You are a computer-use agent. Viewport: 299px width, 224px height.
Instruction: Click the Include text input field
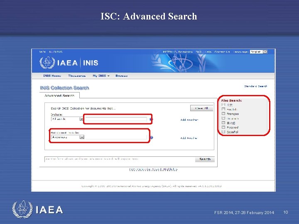[116, 119]
